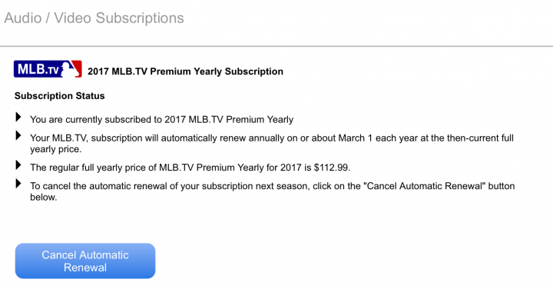Click the Cancel Automatic Renewal button
The height and width of the screenshot is (289, 553).
click(85, 261)
